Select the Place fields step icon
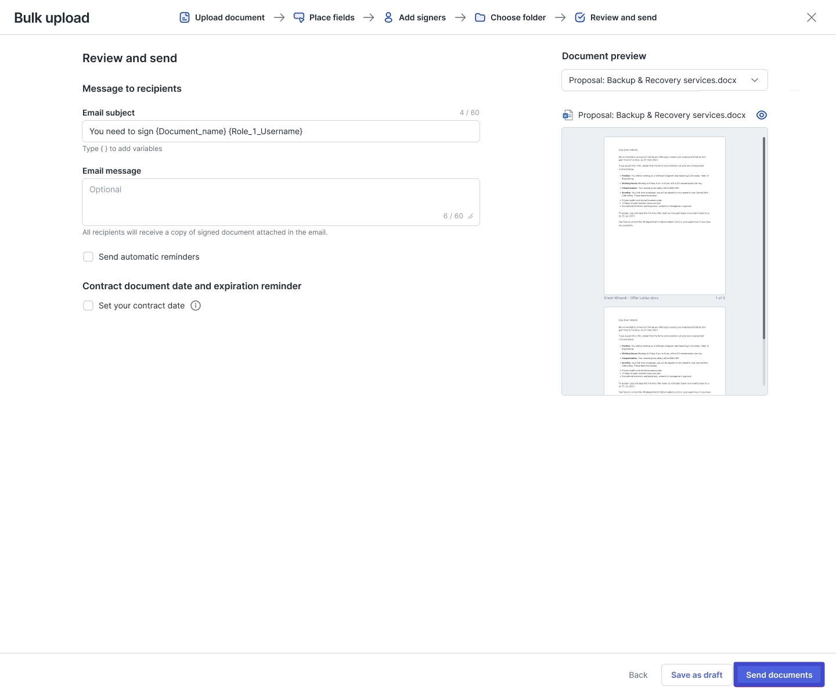 [x=299, y=17]
